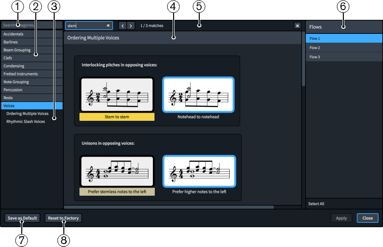Click the 'Stem to stem' highlighted label

[117, 117]
